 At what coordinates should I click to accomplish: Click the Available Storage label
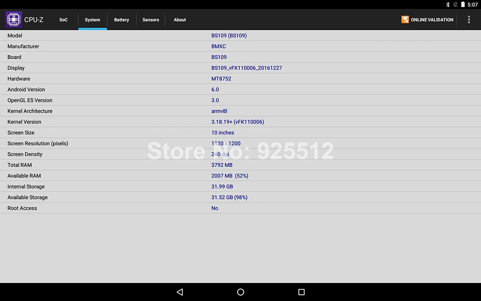coord(27,197)
